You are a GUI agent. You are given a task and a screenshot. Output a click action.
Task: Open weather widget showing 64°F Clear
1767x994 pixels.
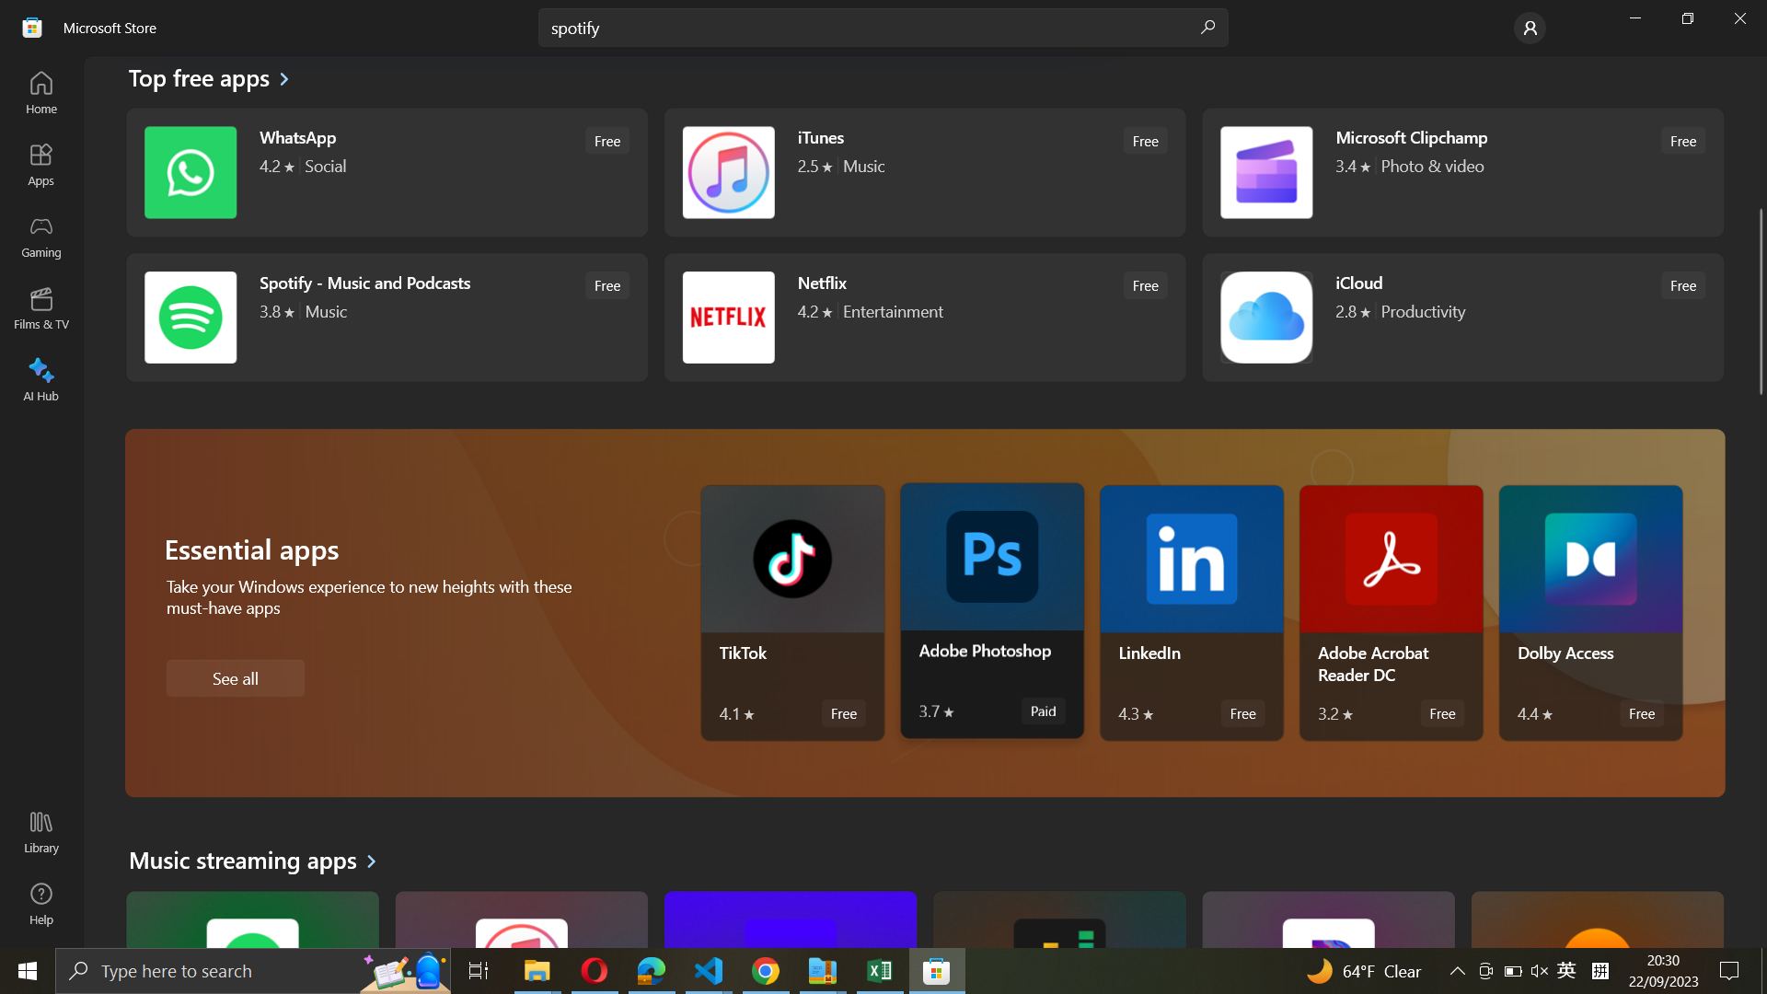1364,971
